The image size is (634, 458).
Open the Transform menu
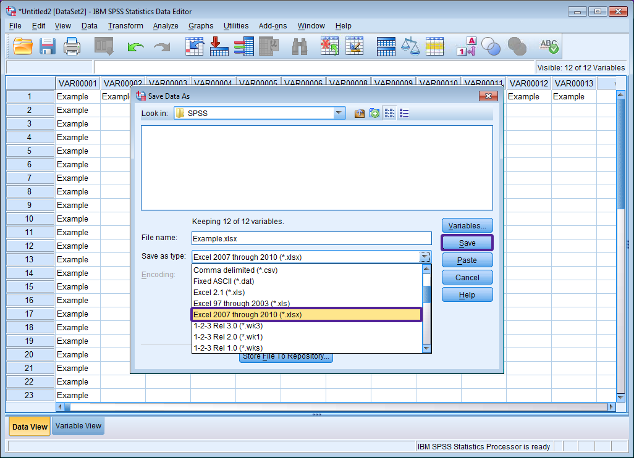click(x=125, y=26)
